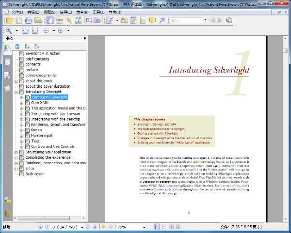
Task: Open the bookmarks sidebar tab
Action: pos(7,49)
